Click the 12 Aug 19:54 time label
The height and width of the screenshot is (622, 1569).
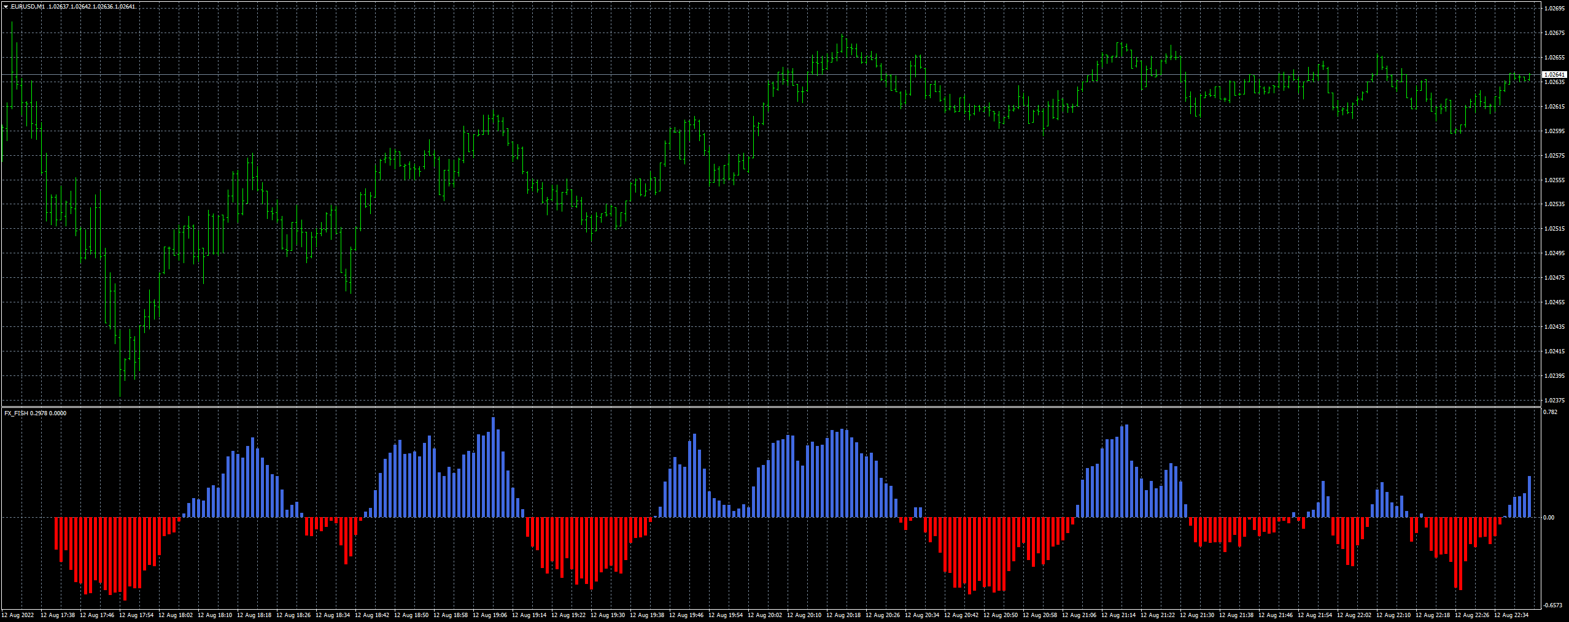(x=726, y=615)
